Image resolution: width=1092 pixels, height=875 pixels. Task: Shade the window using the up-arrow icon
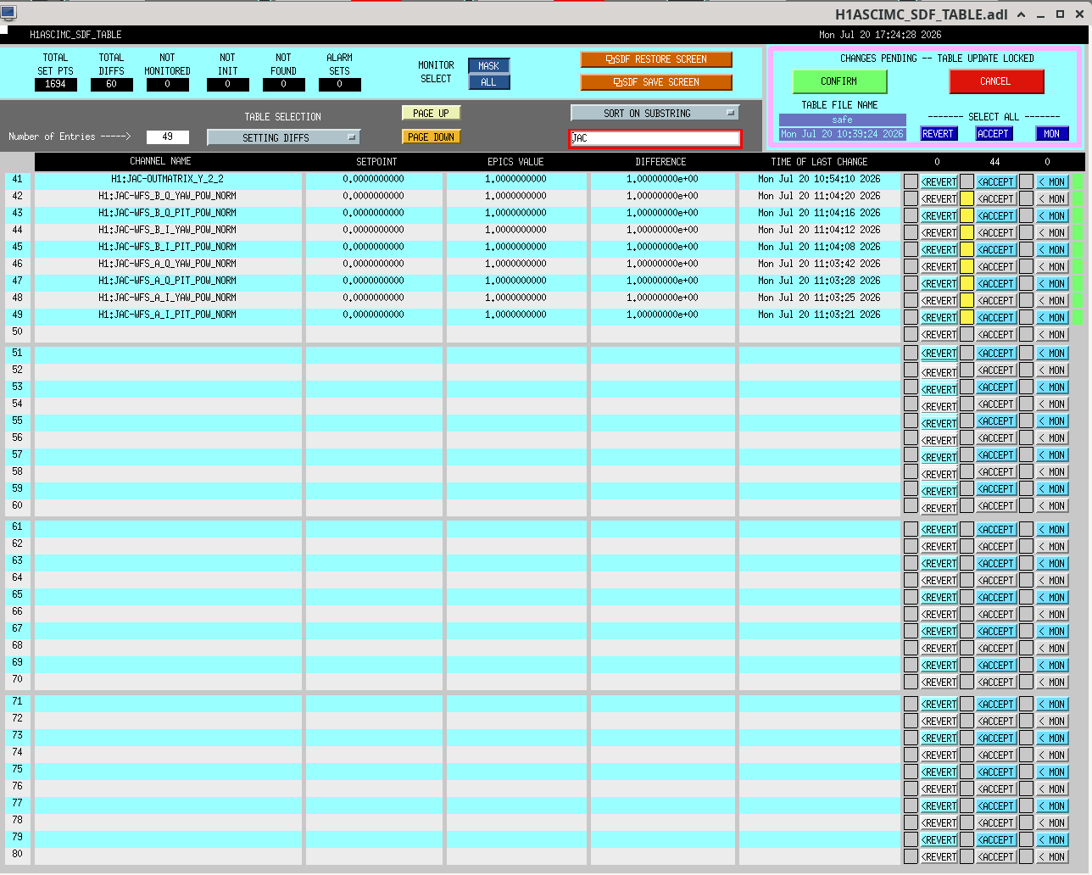click(x=1022, y=14)
